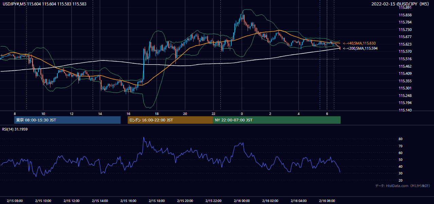
Task: Click the RSI axis level 70
Action: (401, 146)
